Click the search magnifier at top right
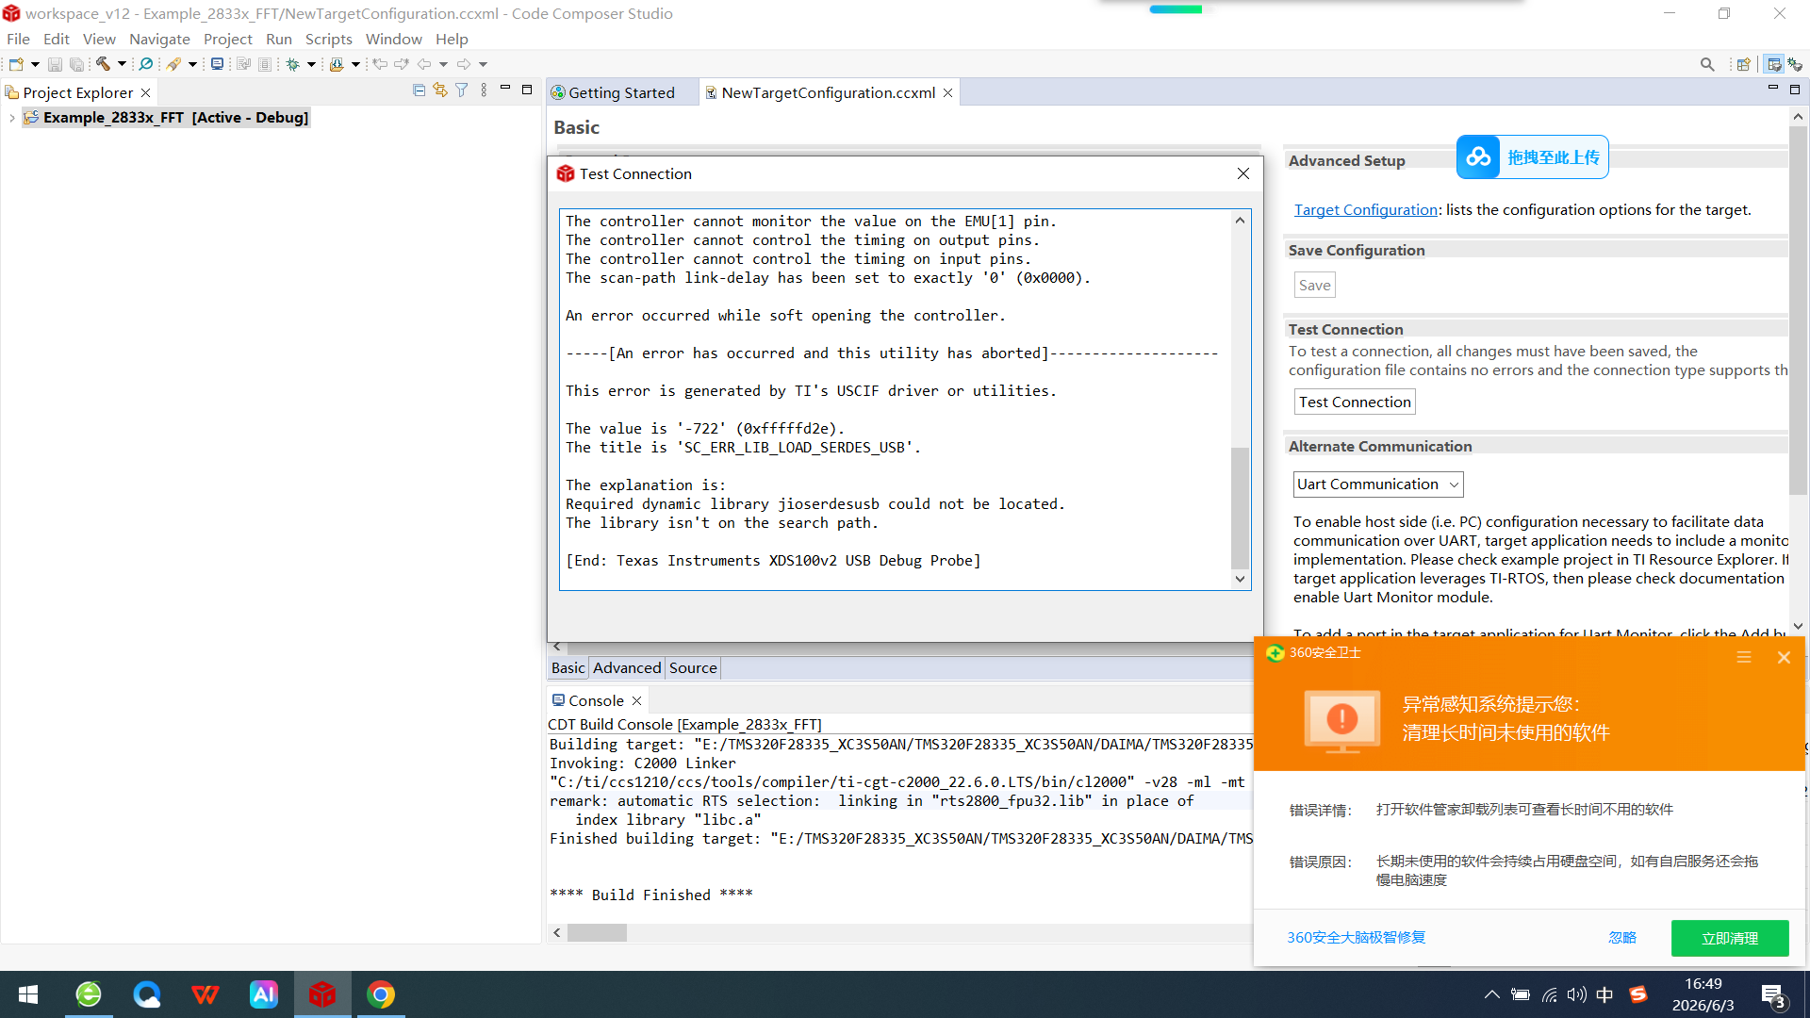The width and height of the screenshot is (1810, 1018). pyautogui.click(x=1707, y=64)
